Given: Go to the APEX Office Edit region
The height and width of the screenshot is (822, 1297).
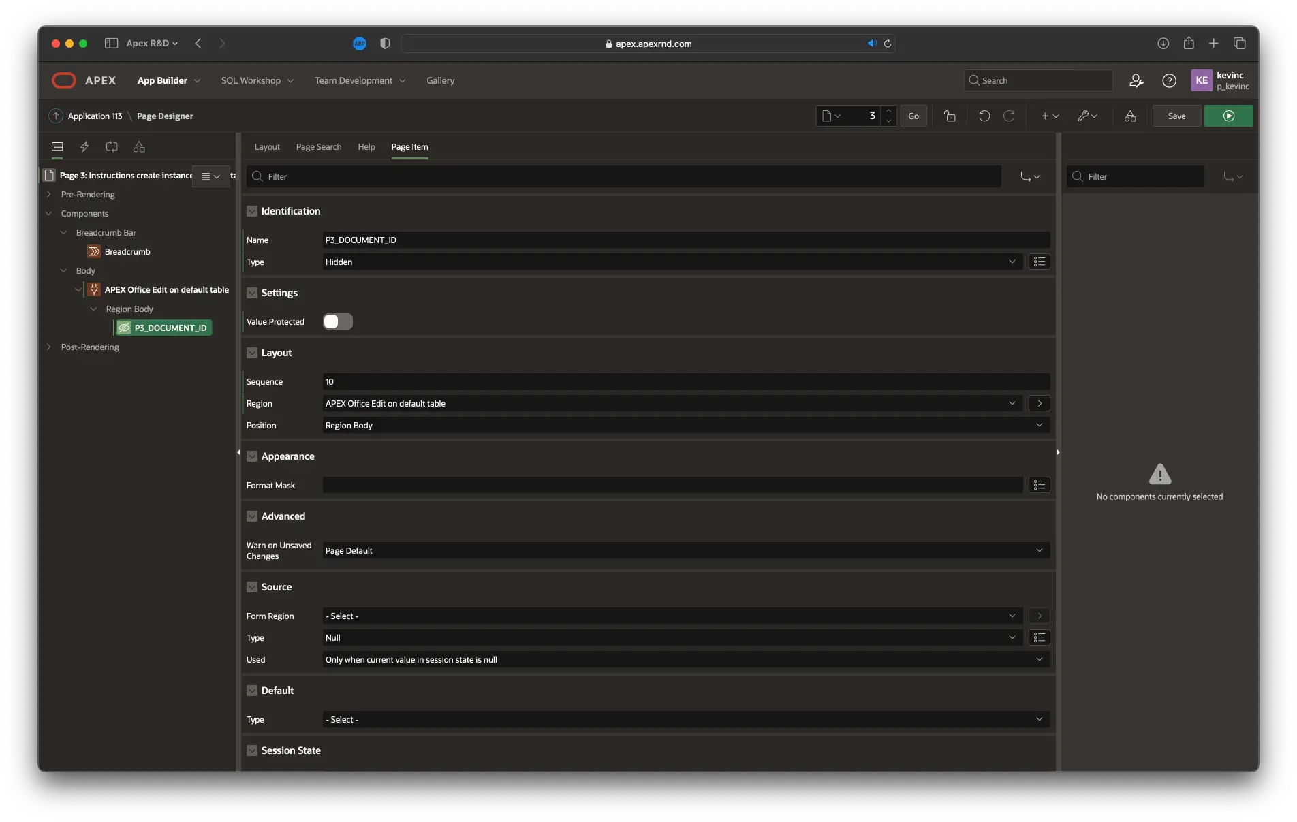Looking at the screenshot, I should (1039, 403).
